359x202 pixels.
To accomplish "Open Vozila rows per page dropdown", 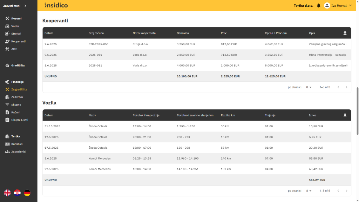I will [x=309, y=191].
